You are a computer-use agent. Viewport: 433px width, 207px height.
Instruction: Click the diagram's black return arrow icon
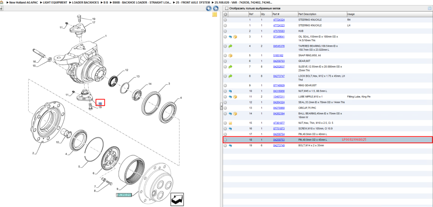point(177,199)
